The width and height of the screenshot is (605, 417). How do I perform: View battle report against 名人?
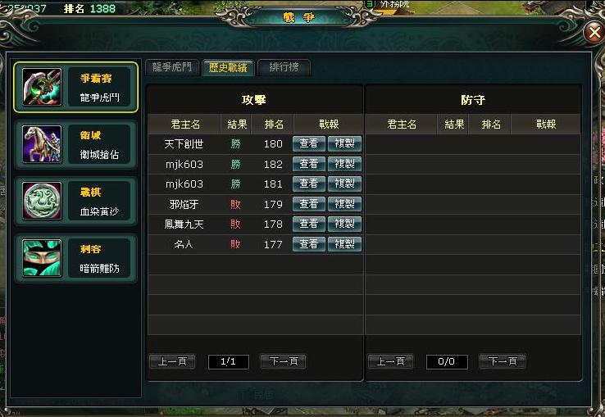point(309,244)
